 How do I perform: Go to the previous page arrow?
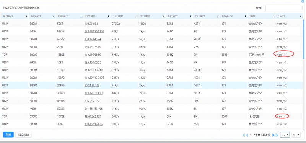[x=247, y=135]
